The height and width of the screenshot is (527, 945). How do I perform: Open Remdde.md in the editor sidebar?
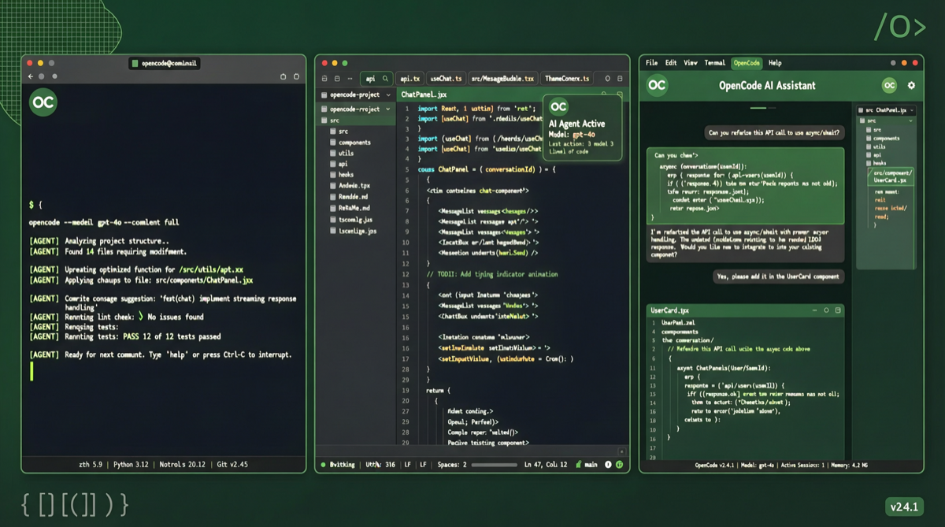click(348, 197)
